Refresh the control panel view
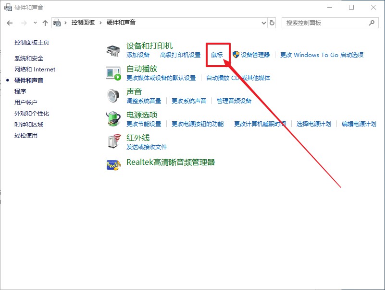The width and height of the screenshot is (385, 290). coord(272,23)
